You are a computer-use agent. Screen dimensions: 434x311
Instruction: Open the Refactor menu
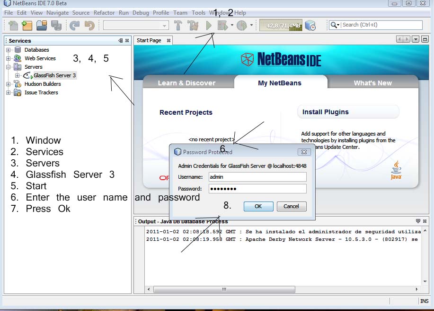pos(104,13)
